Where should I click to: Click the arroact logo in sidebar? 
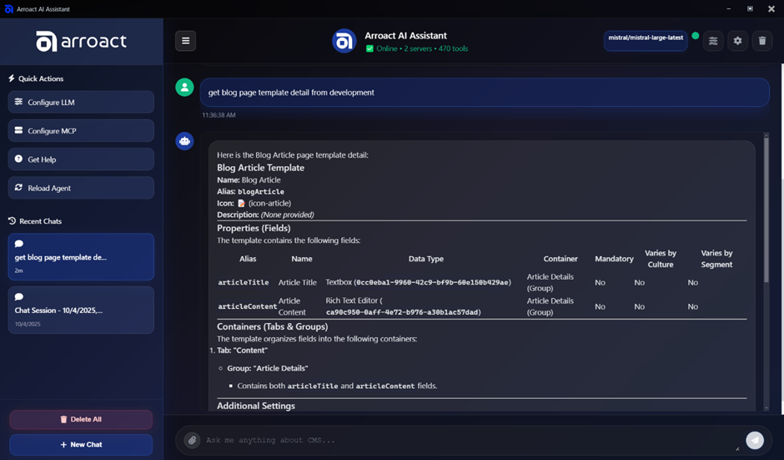pyautogui.click(x=81, y=41)
